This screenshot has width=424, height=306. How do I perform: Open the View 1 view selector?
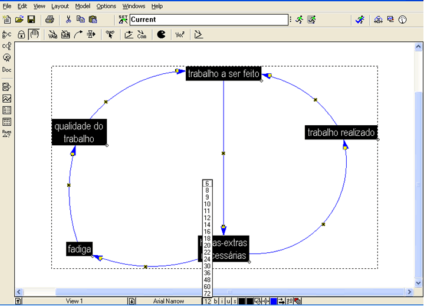(x=74, y=301)
